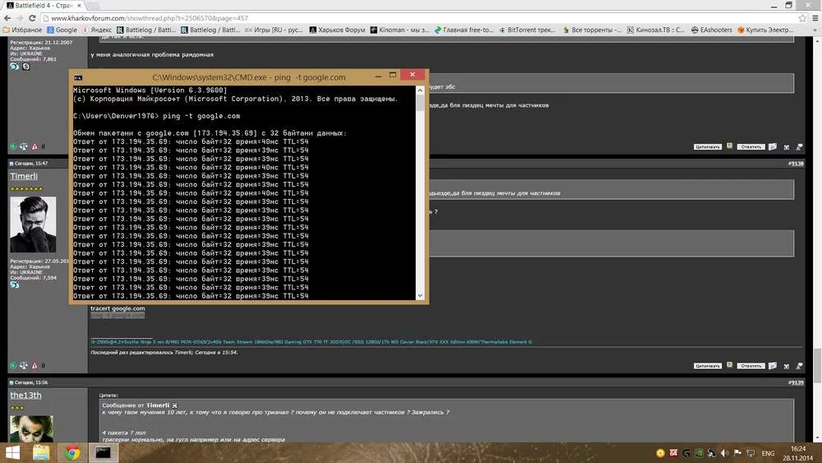Image resolution: width=822 pixels, height=463 pixels.
Task: Click Skype icon under the top user's info
Action: point(25,67)
